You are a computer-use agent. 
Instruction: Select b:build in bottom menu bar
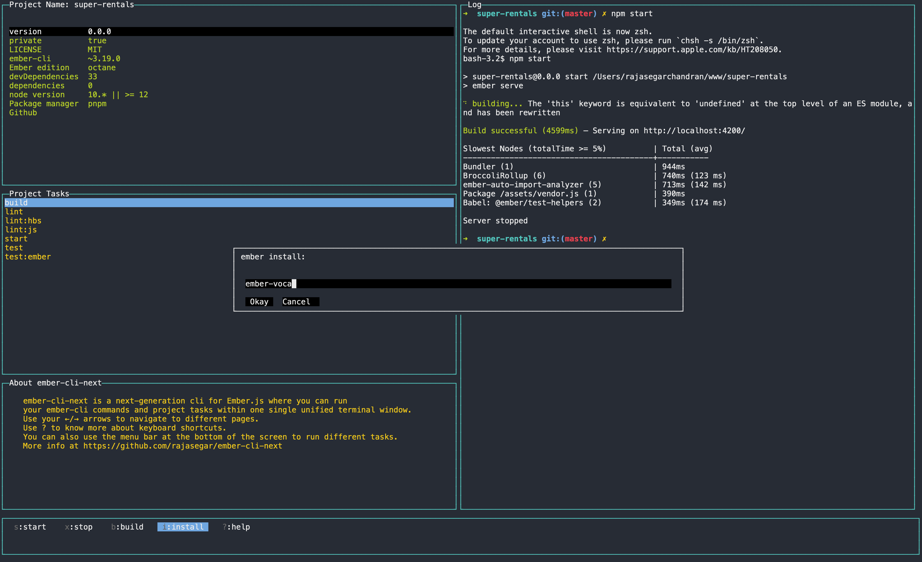coord(127,527)
